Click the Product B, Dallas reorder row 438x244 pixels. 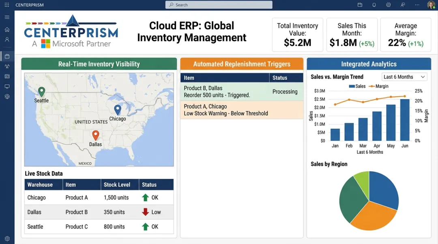242,91
